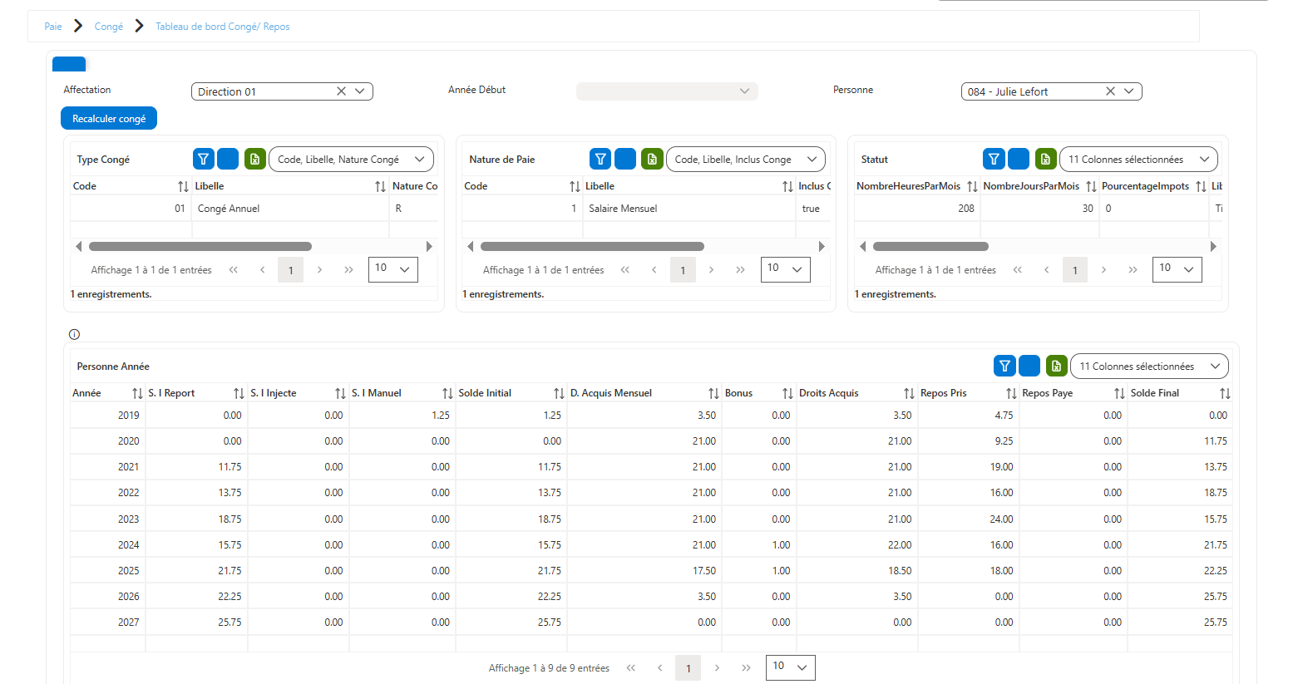Image resolution: width=1303 pixels, height=684 pixels.
Task: Select page 1 in Type Congé pagination
Action: pyautogui.click(x=290, y=270)
